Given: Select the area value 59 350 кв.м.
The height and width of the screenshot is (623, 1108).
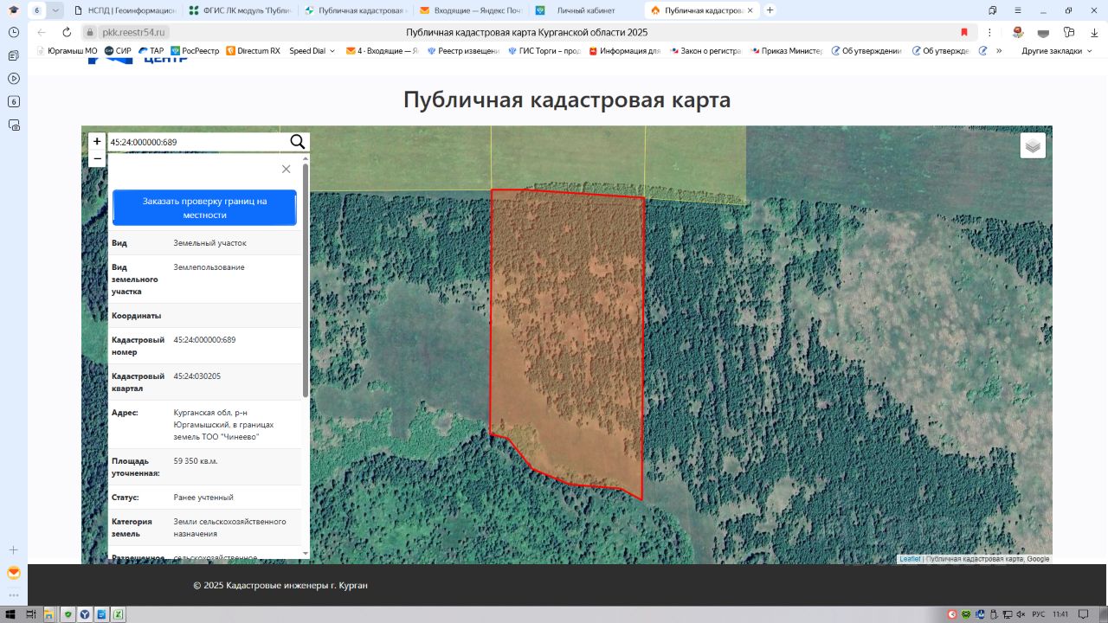Looking at the screenshot, I should 196,461.
